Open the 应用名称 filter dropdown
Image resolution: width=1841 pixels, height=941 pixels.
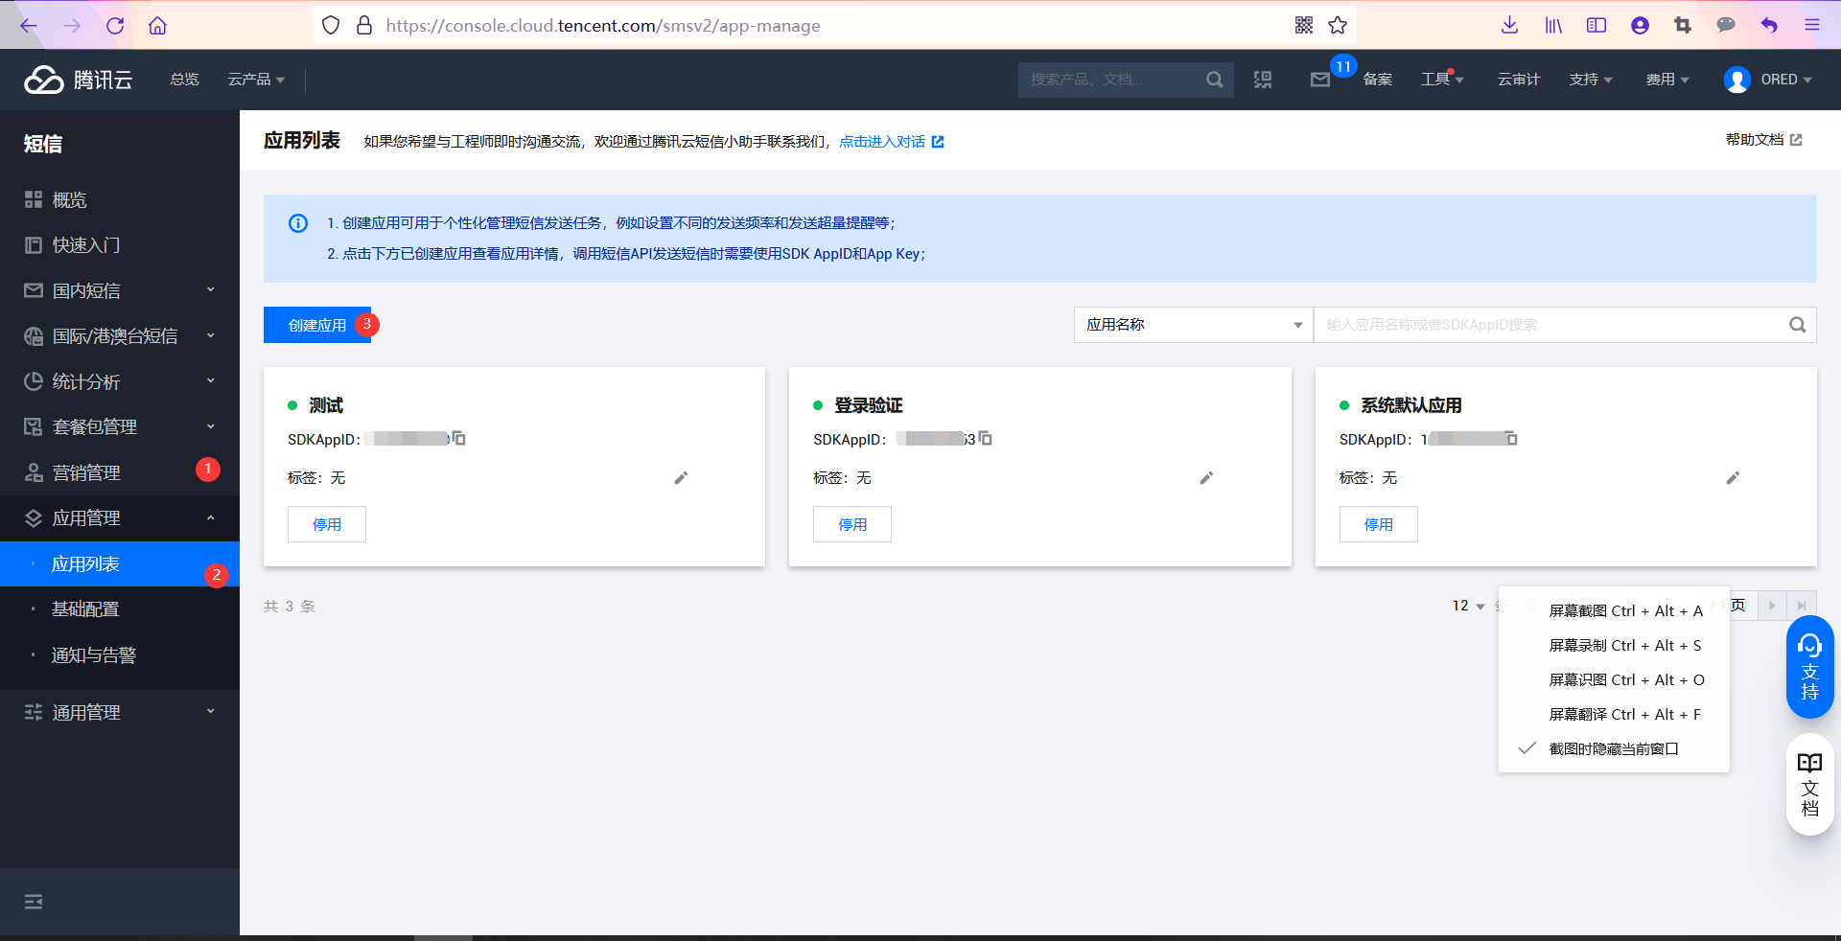[1193, 325]
